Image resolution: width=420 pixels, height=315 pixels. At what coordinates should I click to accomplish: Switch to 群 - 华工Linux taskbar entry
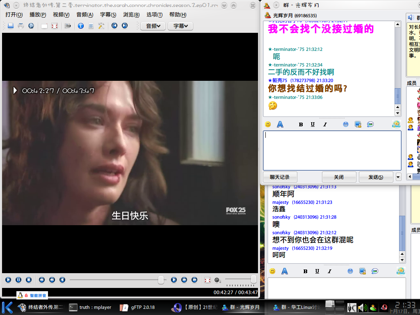(x=297, y=307)
